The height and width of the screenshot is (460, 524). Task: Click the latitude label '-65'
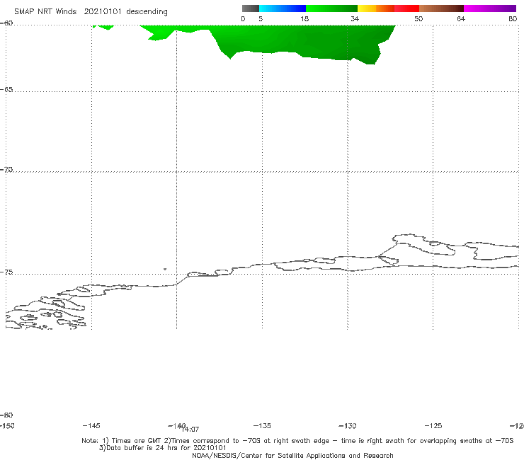[6, 90]
